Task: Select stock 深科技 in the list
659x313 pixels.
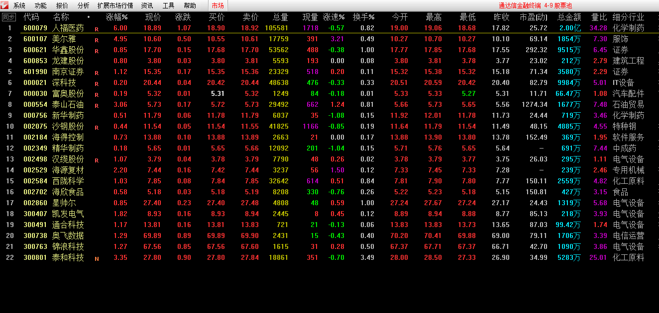Action: point(64,82)
